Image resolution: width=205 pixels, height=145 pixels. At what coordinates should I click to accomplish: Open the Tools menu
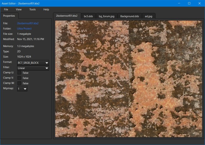pos(32,9)
